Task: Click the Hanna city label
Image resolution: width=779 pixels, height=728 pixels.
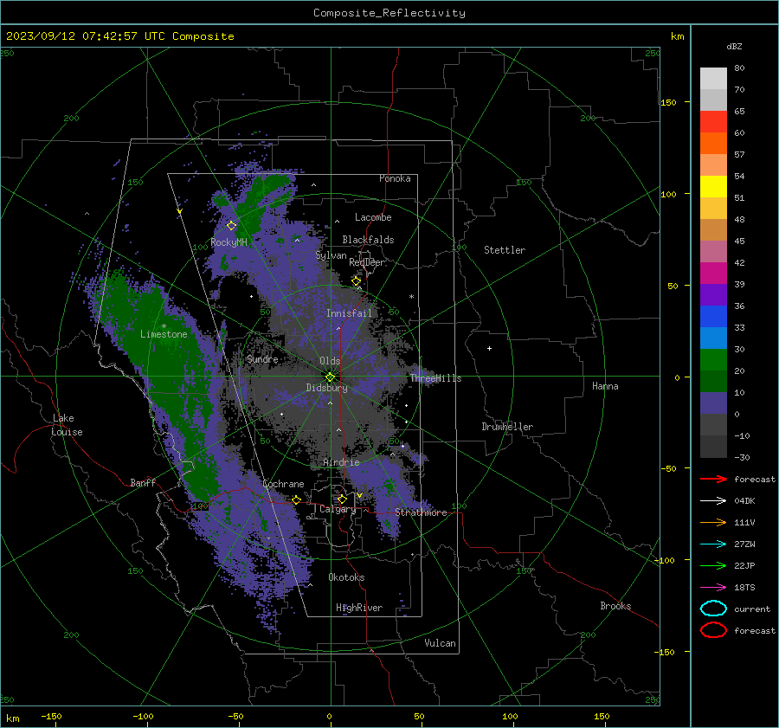Action: pos(605,386)
